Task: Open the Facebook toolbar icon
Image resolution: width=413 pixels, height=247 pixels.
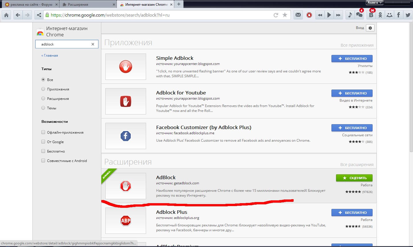Action: click(x=399, y=15)
